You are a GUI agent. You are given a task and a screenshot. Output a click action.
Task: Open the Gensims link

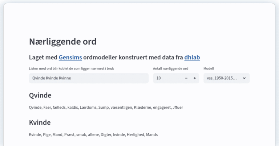(70, 57)
